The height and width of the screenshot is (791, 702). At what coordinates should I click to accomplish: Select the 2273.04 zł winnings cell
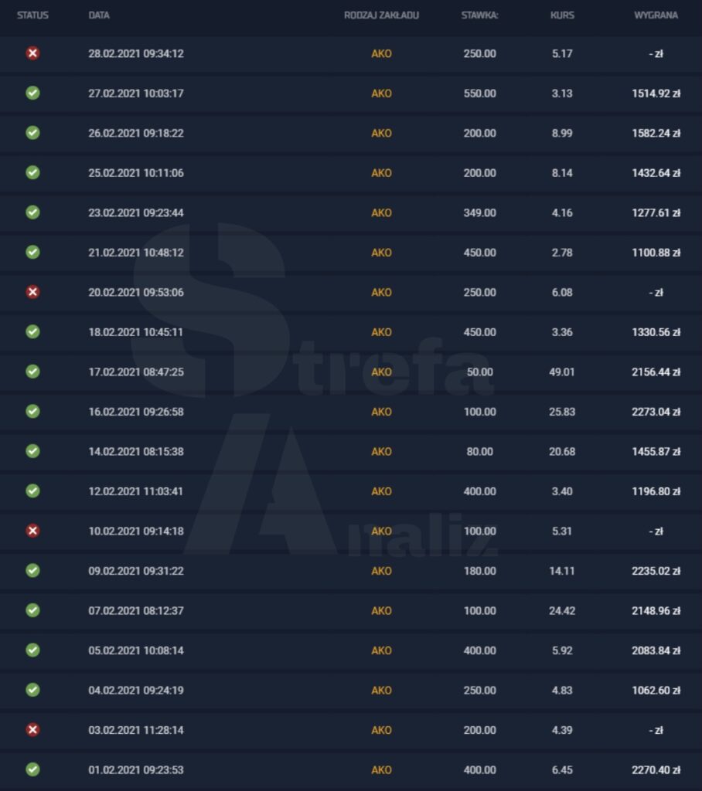click(656, 412)
